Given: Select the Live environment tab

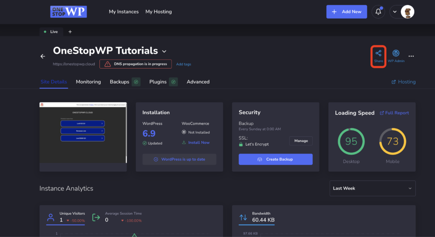Looking at the screenshot, I should (51, 31).
